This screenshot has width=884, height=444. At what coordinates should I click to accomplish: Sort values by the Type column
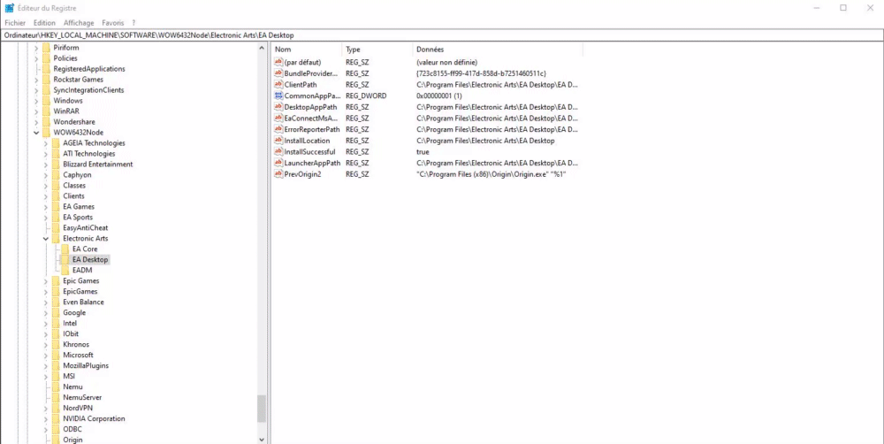click(377, 50)
